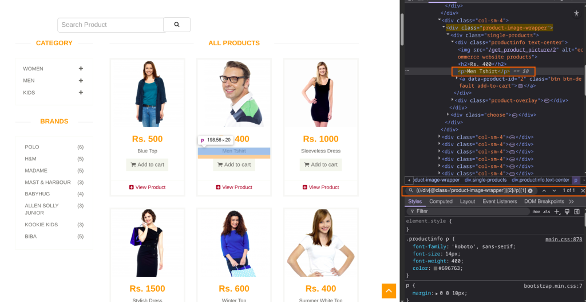Viewport: 586px width, 302px height.
Task: Expand the WOMEN category
Action: (81, 69)
